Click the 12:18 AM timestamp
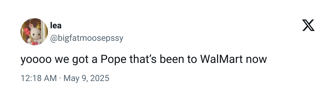Screen dimensions: 336x102 [x=39, y=78]
